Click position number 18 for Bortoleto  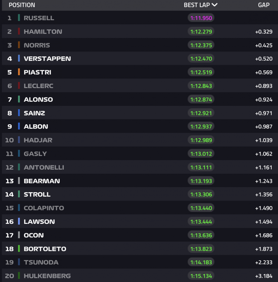[x=9, y=249]
